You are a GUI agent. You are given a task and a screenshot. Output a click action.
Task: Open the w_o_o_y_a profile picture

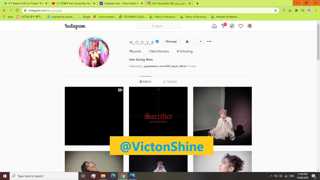pos(94,52)
